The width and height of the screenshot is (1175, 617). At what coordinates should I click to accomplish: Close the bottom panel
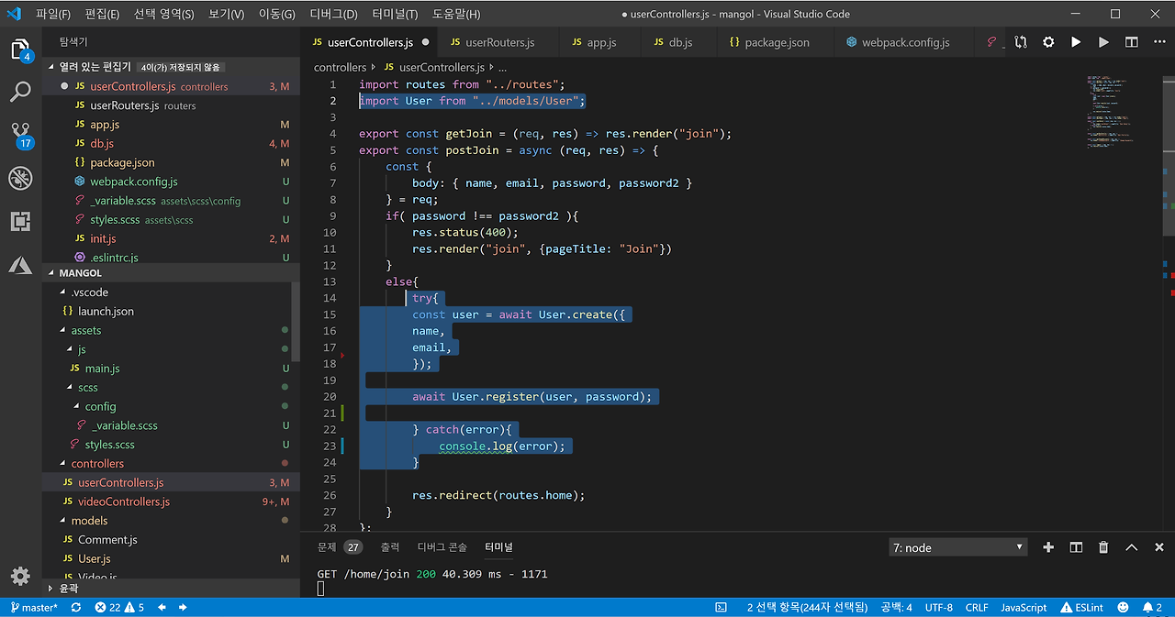click(x=1158, y=547)
